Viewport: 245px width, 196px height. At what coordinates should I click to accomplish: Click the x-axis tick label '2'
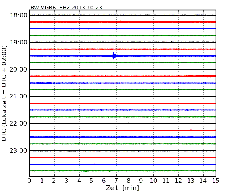[x=54, y=181]
